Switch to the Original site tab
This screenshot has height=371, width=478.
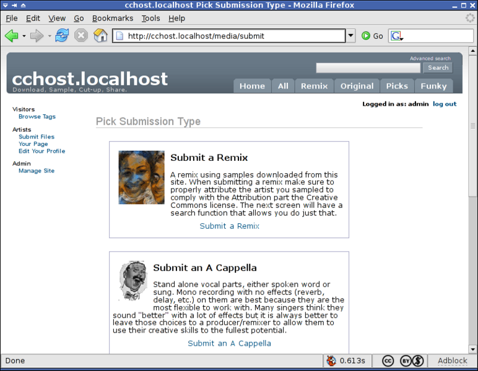(x=357, y=86)
